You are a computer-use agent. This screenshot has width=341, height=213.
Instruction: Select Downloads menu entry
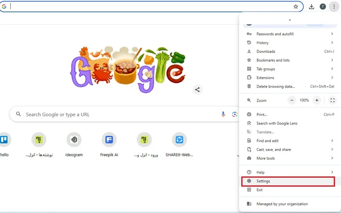pos(290,51)
